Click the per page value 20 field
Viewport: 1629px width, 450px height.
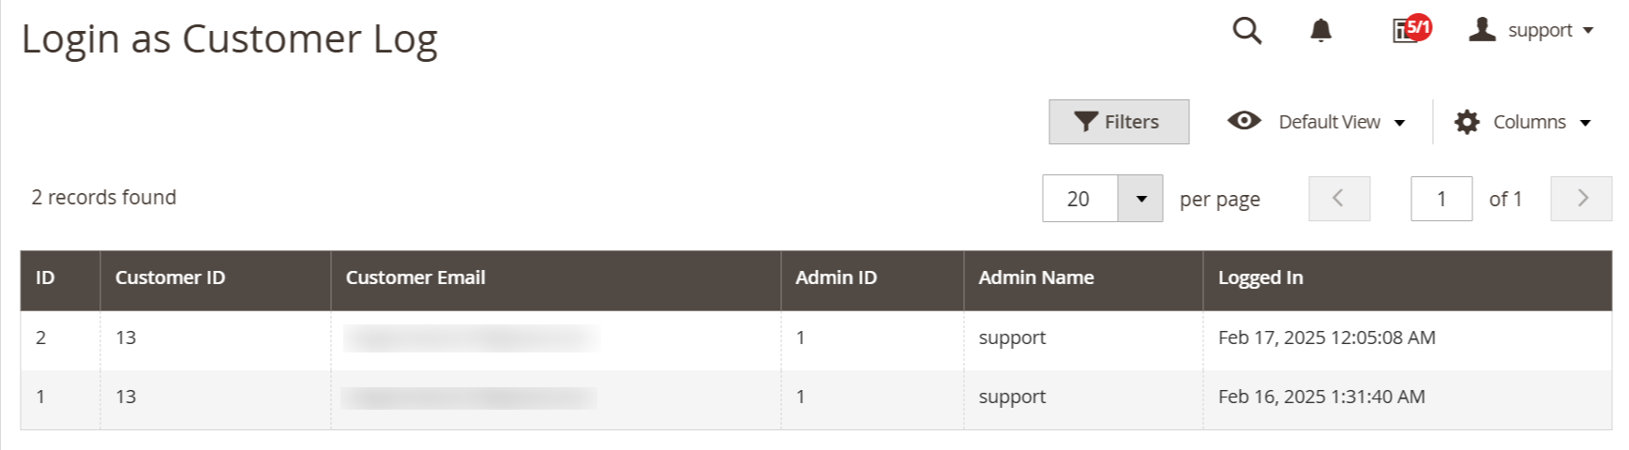[x=1080, y=199]
